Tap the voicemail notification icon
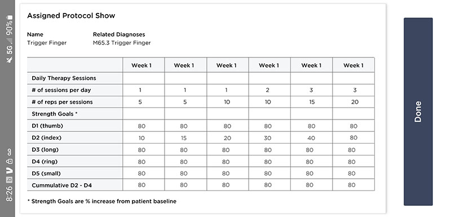Screen dimensions: 451x217 pyautogui.click(x=10, y=152)
